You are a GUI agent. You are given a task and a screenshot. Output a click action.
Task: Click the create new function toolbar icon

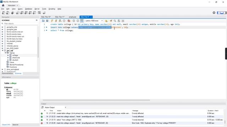[x=34, y=13]
